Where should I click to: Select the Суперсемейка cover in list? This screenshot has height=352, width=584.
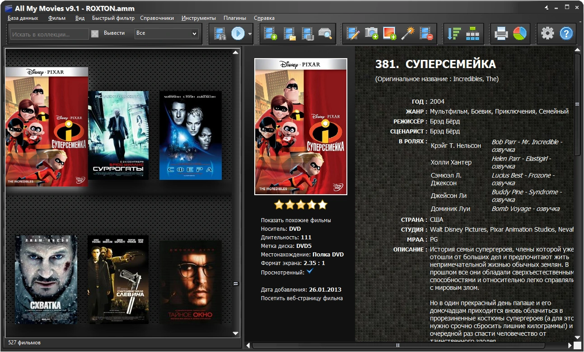pos(47,127)
